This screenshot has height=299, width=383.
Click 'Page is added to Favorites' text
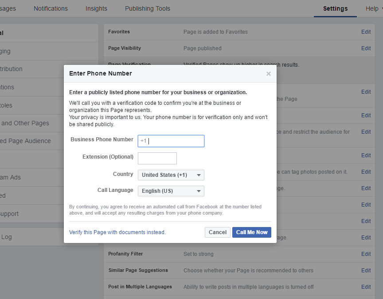click(x=215, y=32)
